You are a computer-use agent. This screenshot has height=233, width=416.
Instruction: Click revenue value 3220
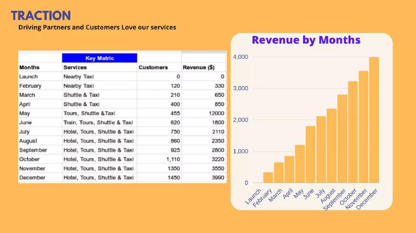218,159
